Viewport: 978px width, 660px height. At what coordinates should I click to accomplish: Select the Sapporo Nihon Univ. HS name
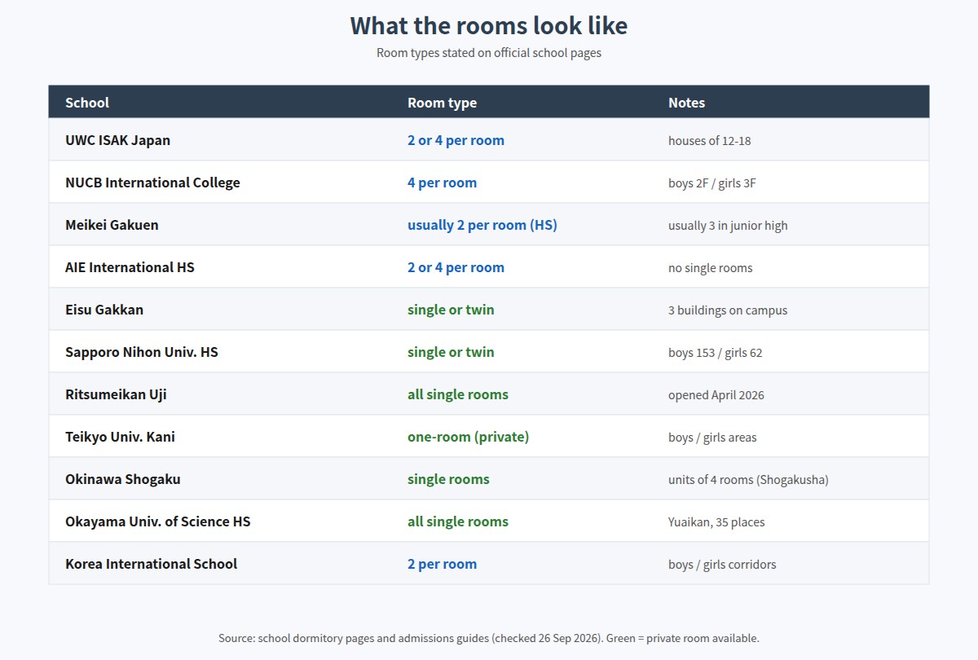pos(142,352)
